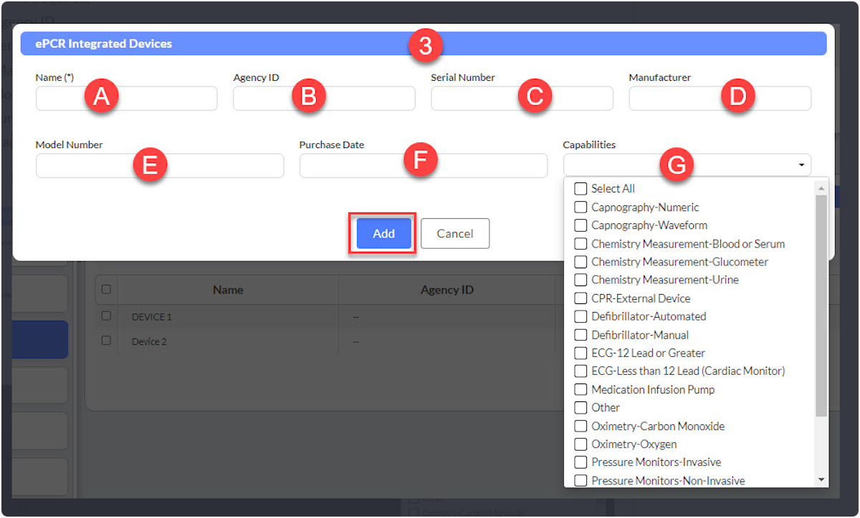Check Oximetry-Oxygen capability

(580, 444)
